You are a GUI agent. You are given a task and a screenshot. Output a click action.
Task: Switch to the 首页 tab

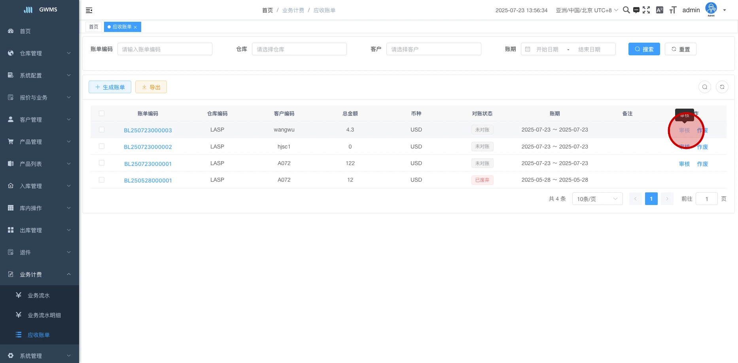[94, 27]
